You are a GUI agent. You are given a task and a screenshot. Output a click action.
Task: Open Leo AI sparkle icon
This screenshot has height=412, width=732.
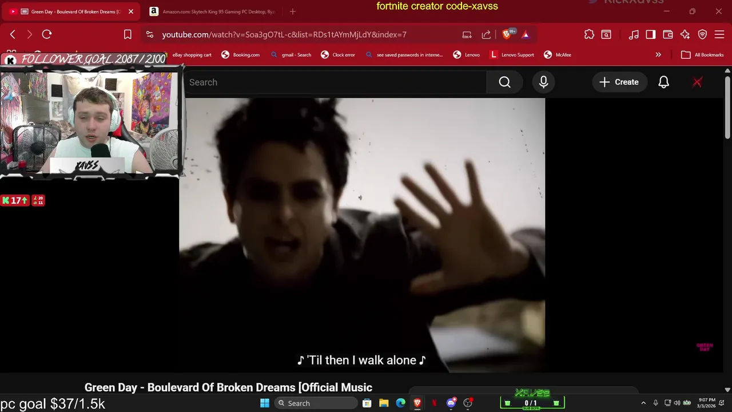685,34
